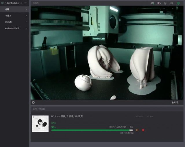Expand the Update chevron arrow

coord(26,22)
